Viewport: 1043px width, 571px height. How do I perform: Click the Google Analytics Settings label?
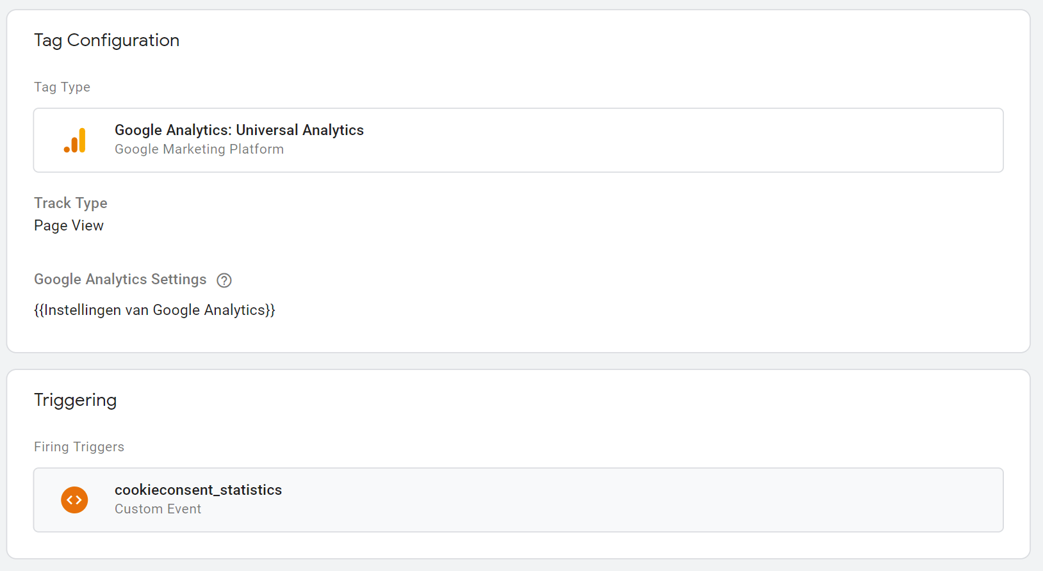(120, 280)
